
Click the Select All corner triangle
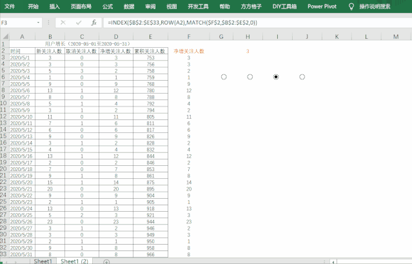pos(5,36)
